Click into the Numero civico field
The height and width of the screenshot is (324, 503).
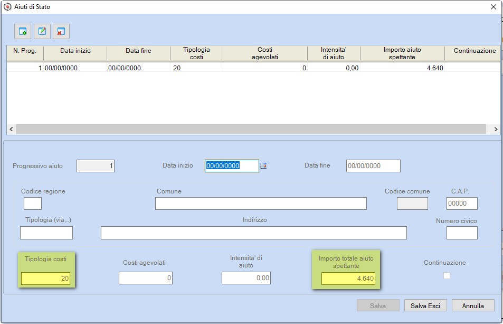pyautogui.click(x=462, y=233)
